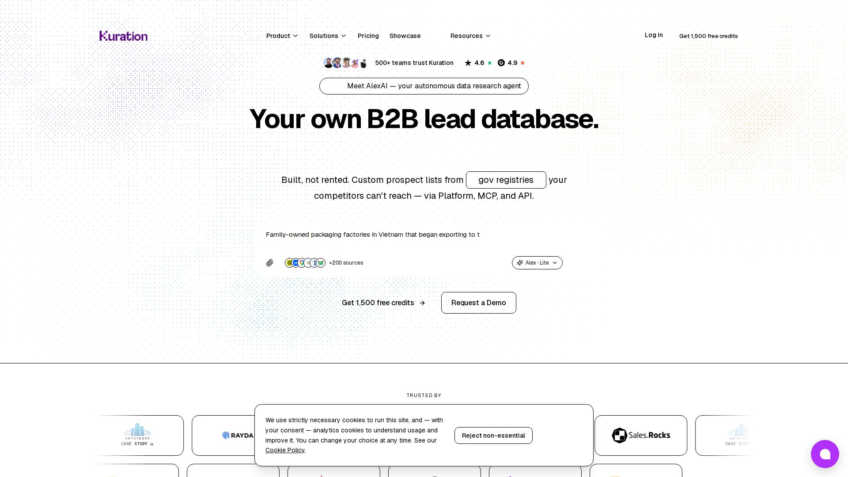
Task: Go to the Kuration homepage logo
Action: 124,36
